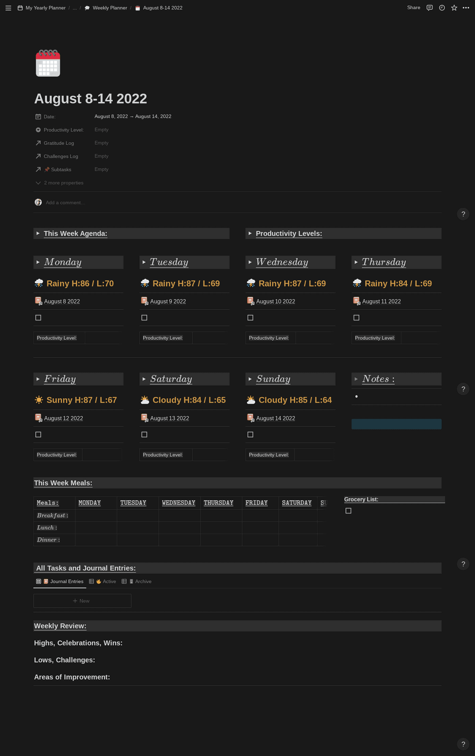Expand the Productivity Levels toggle
The height and width of the screenshot is (756, 475).
click(x=250, y=234)
